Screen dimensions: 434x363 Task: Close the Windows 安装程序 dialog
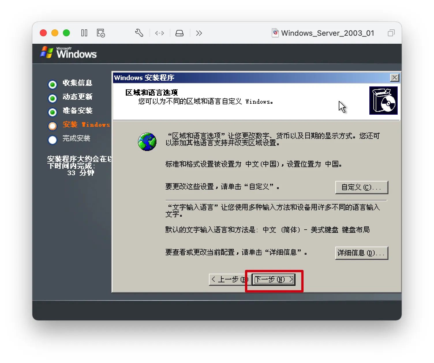tap(394, 77)
